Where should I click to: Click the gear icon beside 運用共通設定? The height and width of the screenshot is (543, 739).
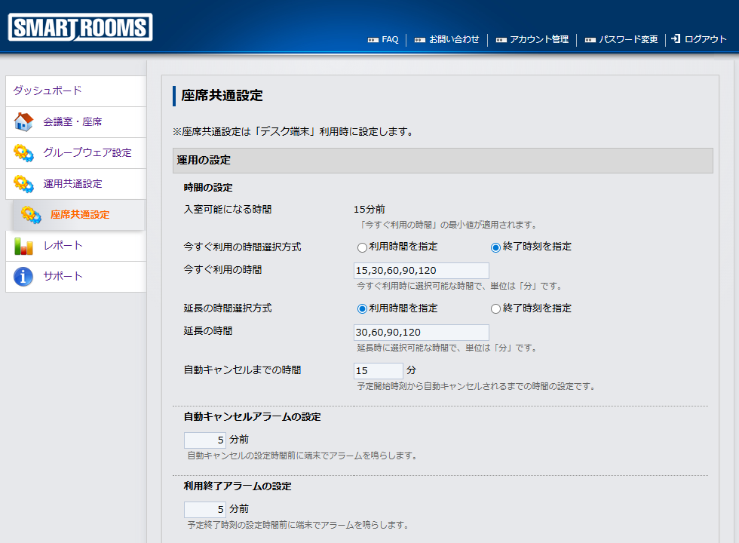(x=23, y=183)
